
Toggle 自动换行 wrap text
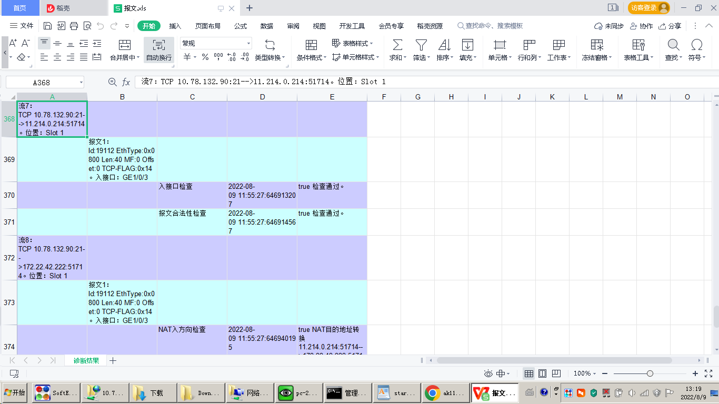click(159, 50)
